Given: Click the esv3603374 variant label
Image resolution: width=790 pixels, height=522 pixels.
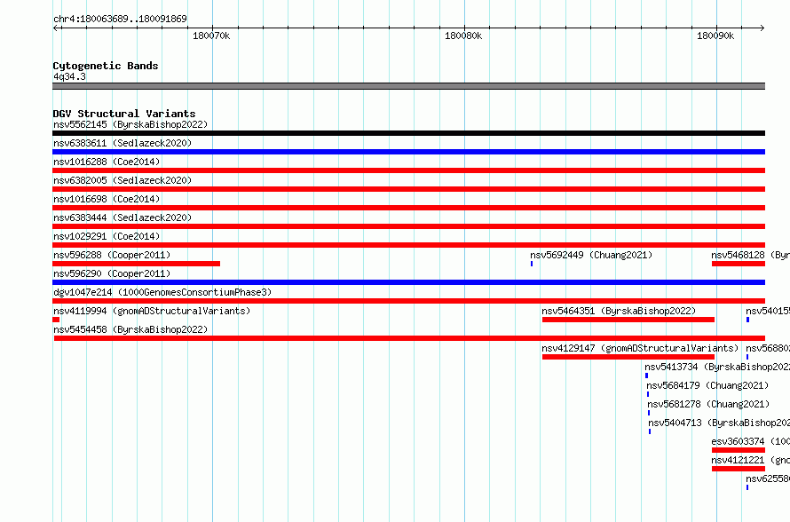Looking at the screenshot, I should click(750, 441).
